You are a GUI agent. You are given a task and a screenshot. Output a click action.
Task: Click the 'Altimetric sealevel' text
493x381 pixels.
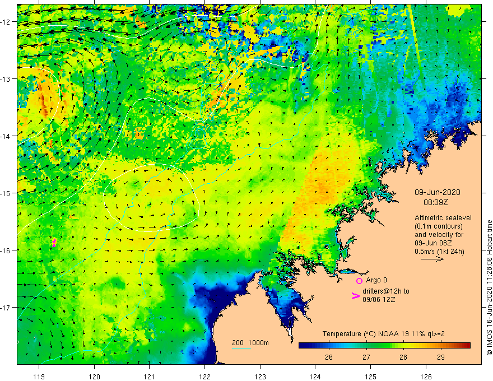click(x=443, y=217)
